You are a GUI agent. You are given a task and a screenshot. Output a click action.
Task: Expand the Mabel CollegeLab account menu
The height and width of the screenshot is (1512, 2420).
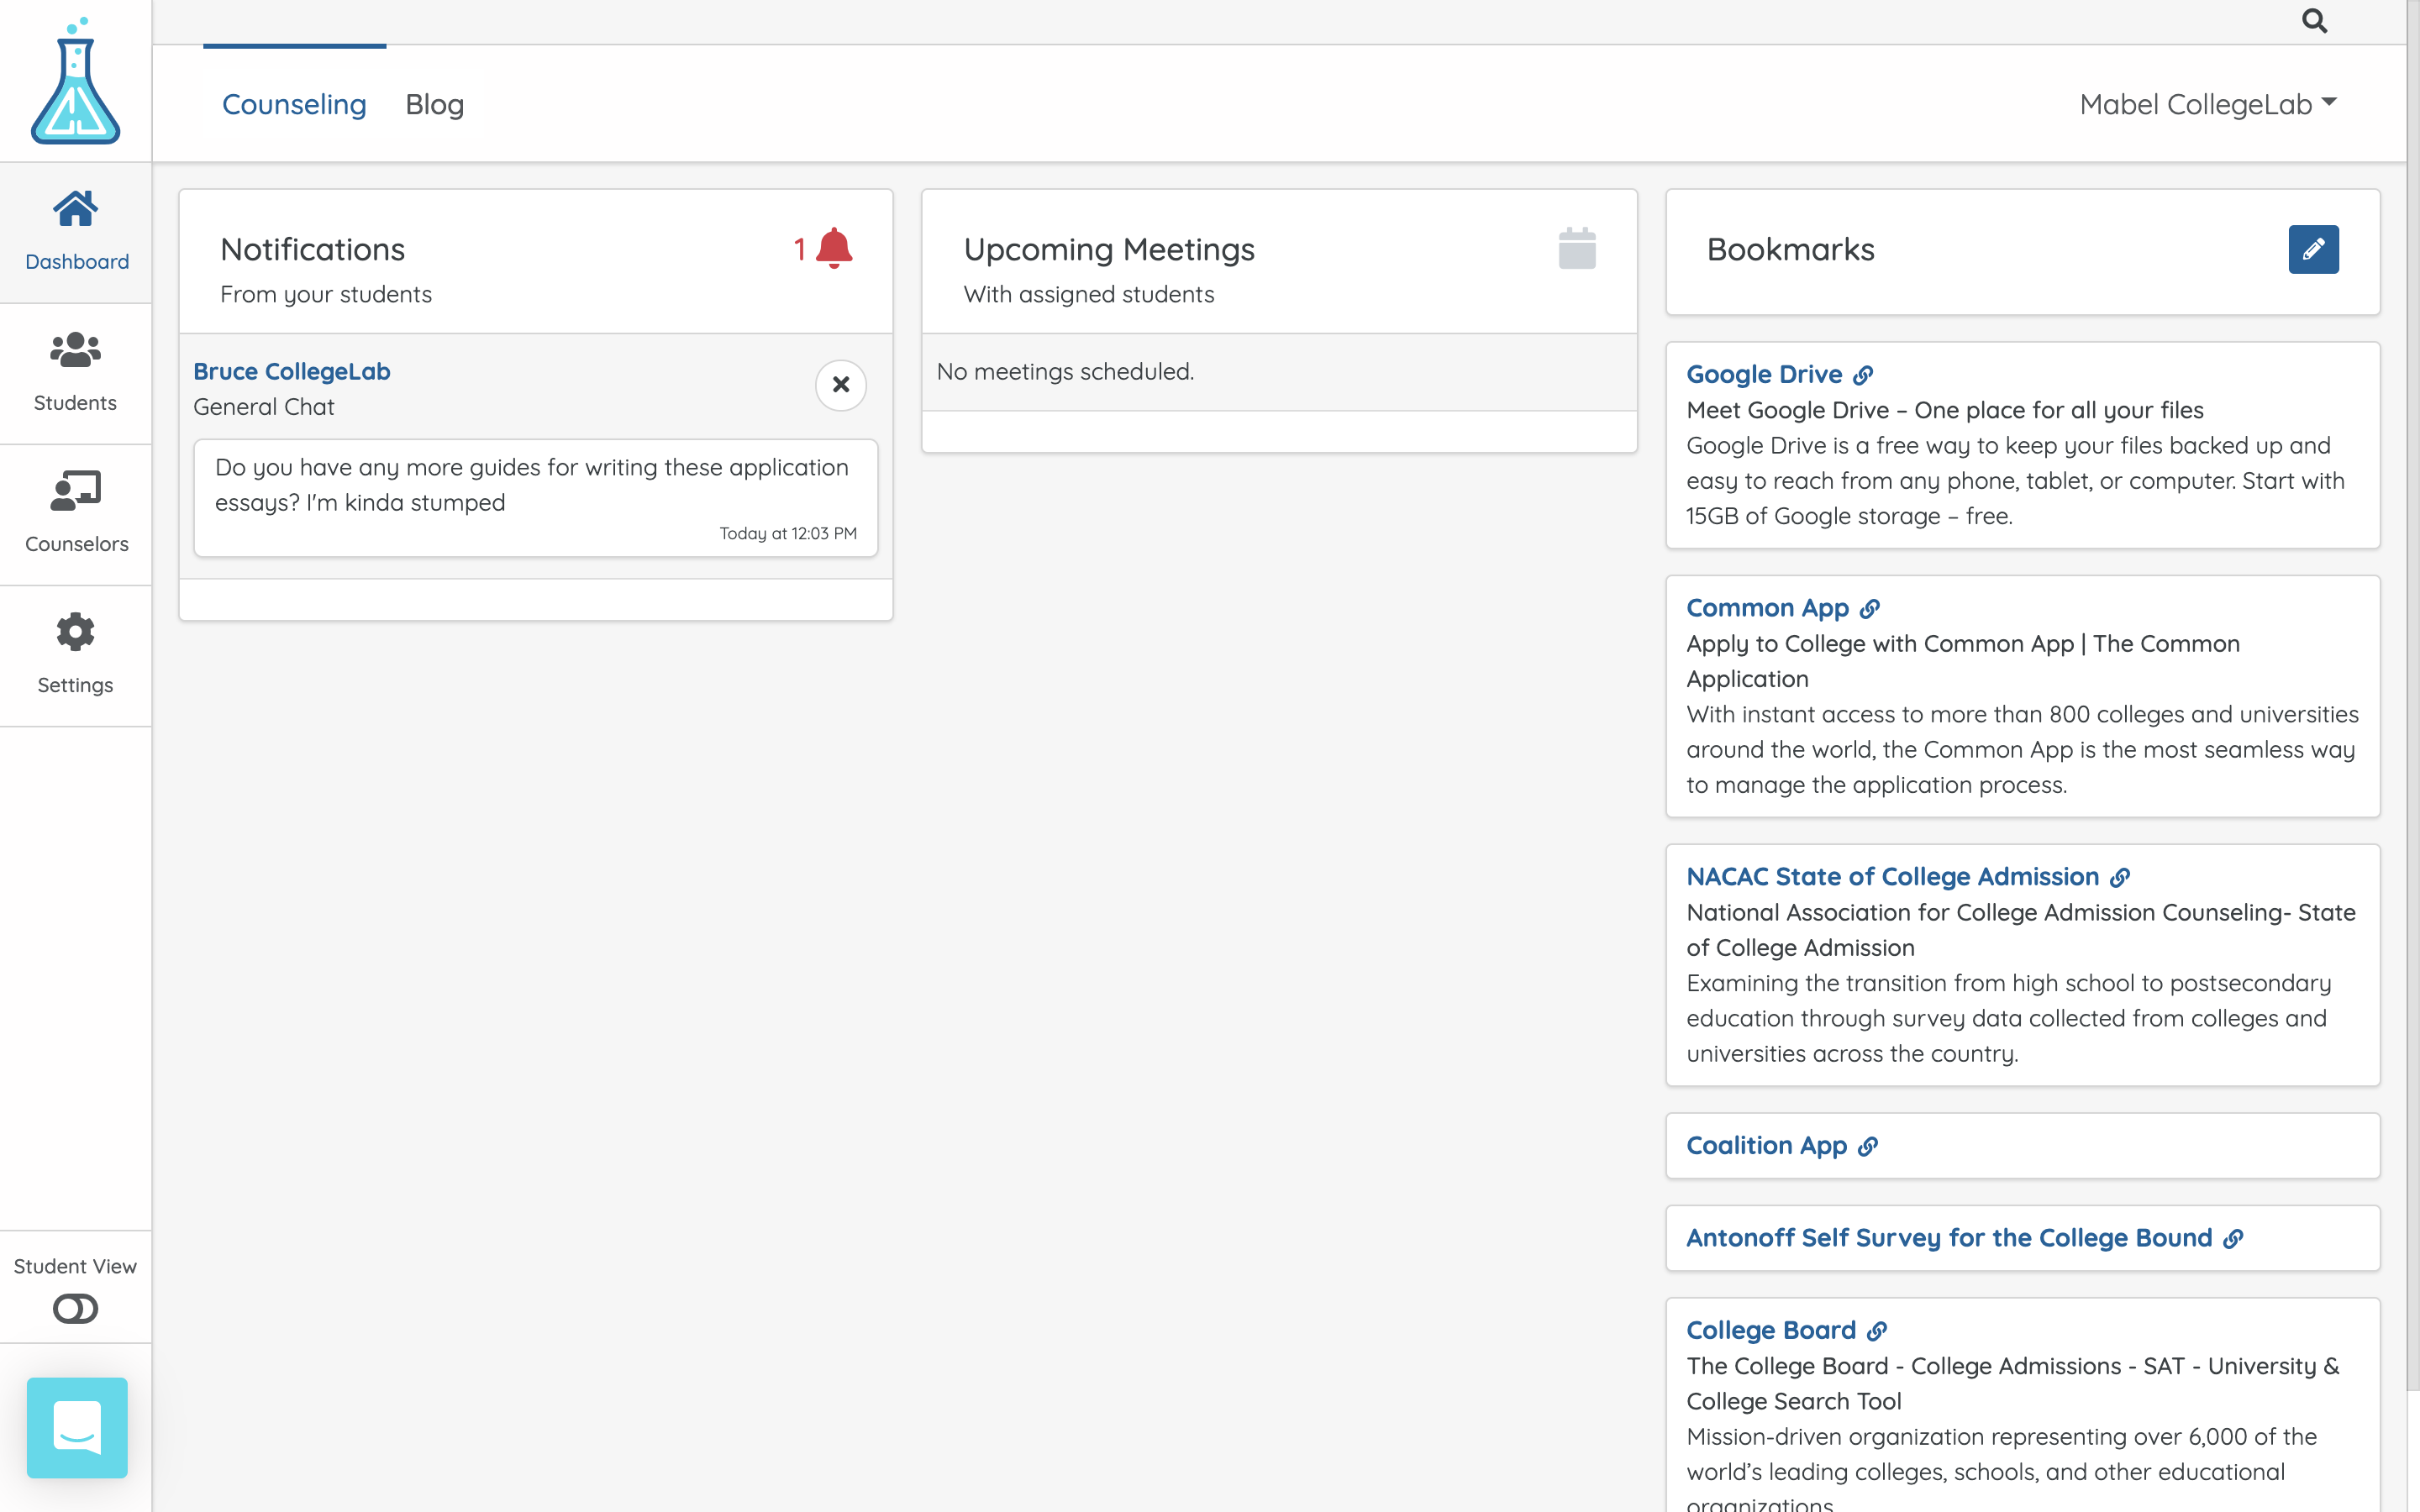coord(2208,104)
